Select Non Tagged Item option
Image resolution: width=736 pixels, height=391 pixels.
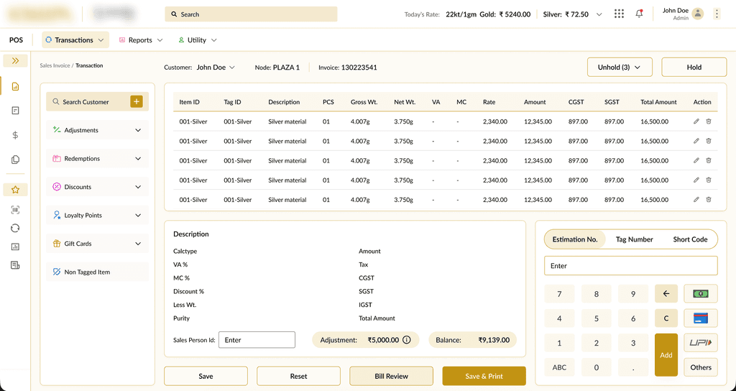tap(97, 272)
